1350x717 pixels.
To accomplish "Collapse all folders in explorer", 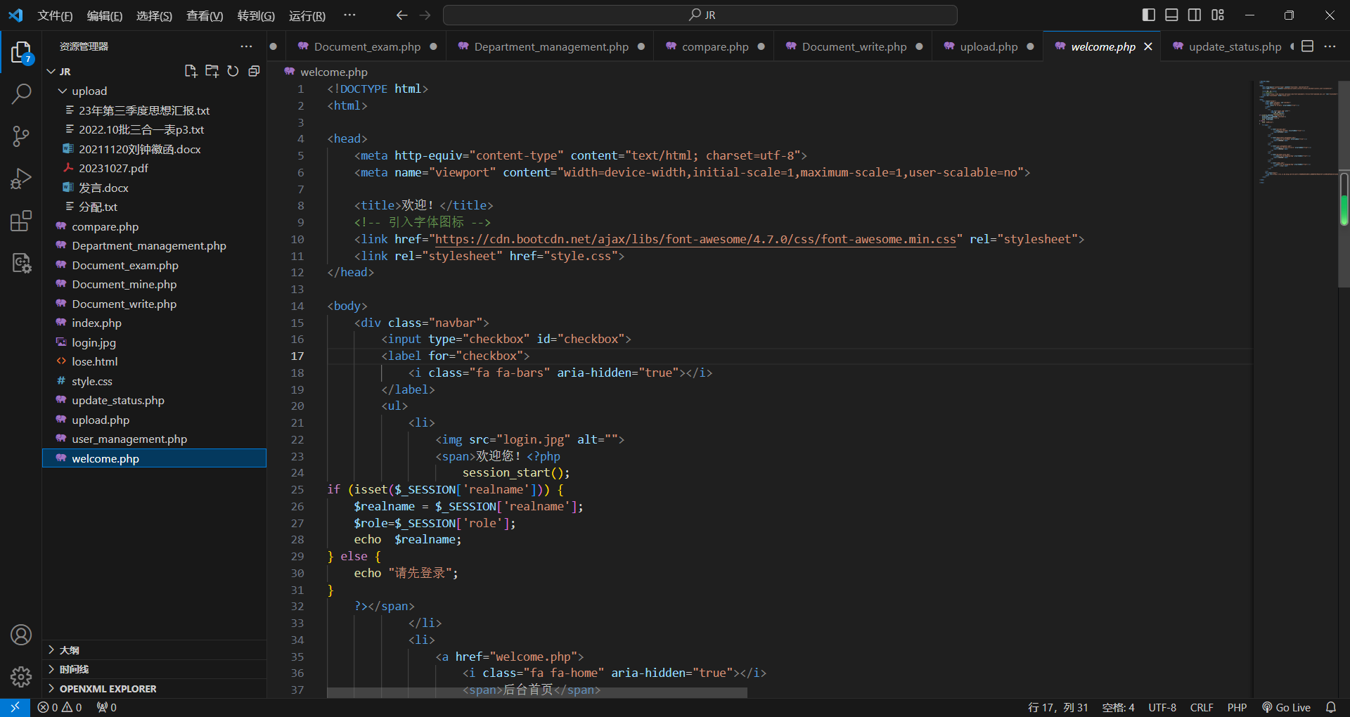I will (x=254, y=71).
